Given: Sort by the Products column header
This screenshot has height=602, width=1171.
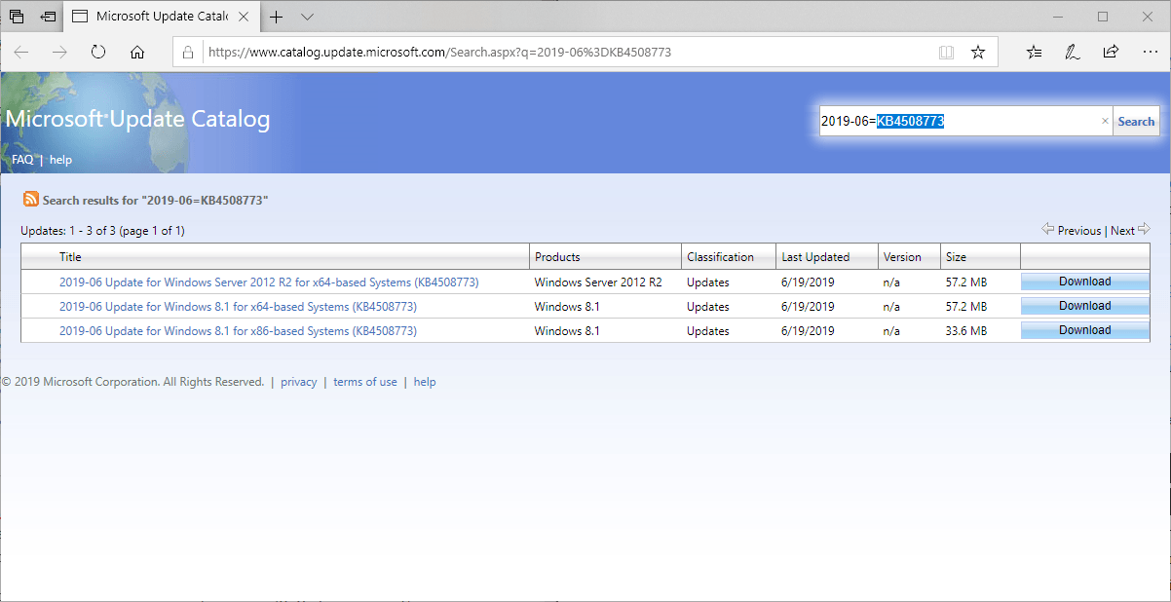Looking at the screenshot, I should point(557,257).
